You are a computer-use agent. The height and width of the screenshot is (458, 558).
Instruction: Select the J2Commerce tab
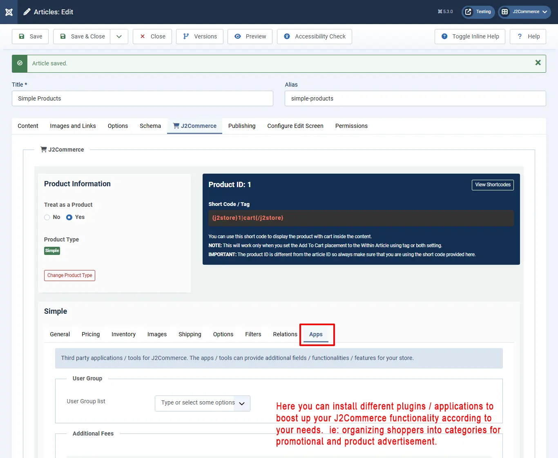[194, 126]
